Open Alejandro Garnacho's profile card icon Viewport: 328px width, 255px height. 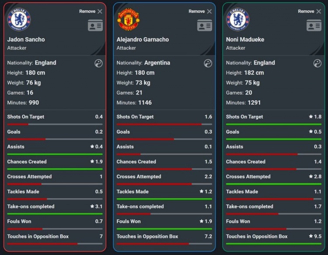click(205, 25)
